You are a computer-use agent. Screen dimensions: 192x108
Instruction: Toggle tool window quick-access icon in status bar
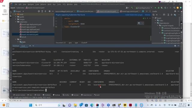[x=11, y=97]
